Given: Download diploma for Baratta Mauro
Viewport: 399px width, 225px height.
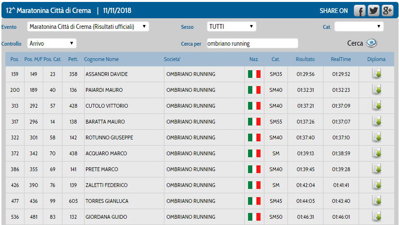Looking at the screenshot, I should pyautogui.click(x=376, y=121).
